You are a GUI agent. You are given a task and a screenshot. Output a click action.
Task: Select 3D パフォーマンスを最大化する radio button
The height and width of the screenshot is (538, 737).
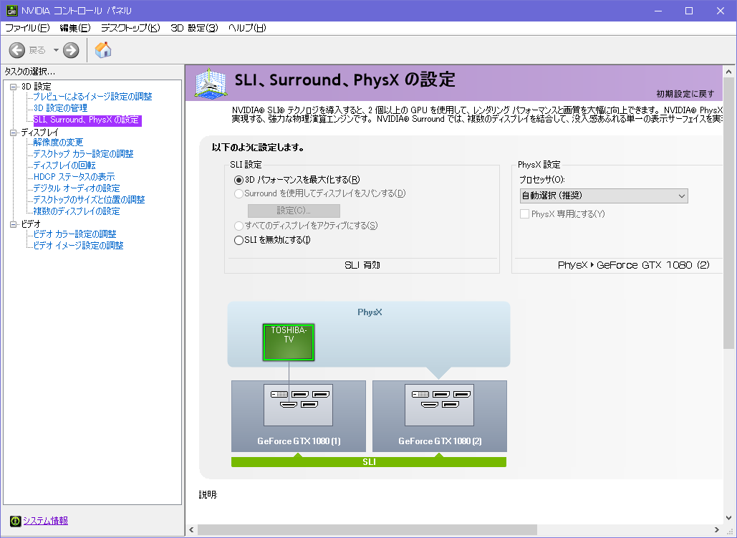239,180
